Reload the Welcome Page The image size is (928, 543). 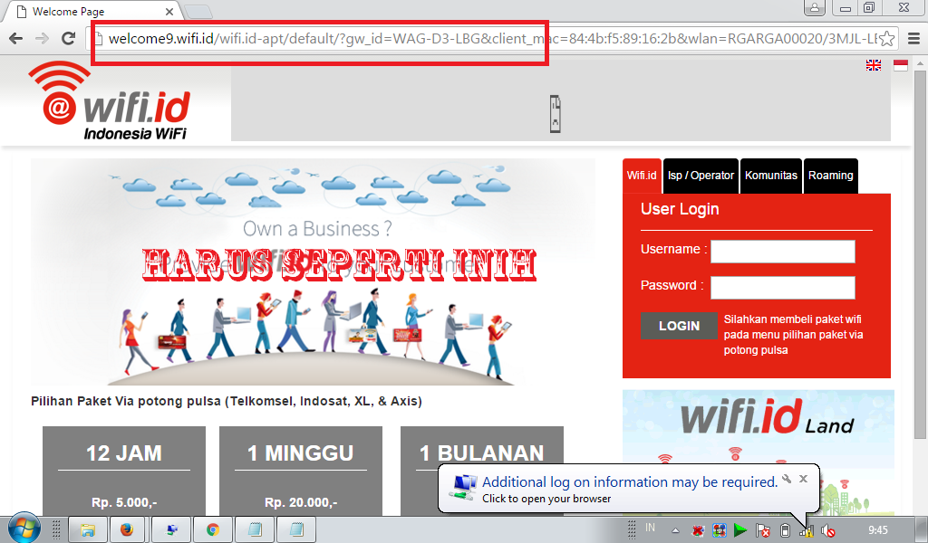point(69,38)
